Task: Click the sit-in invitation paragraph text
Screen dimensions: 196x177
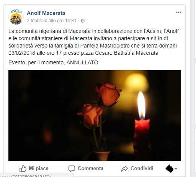Action: pos(93,42)
